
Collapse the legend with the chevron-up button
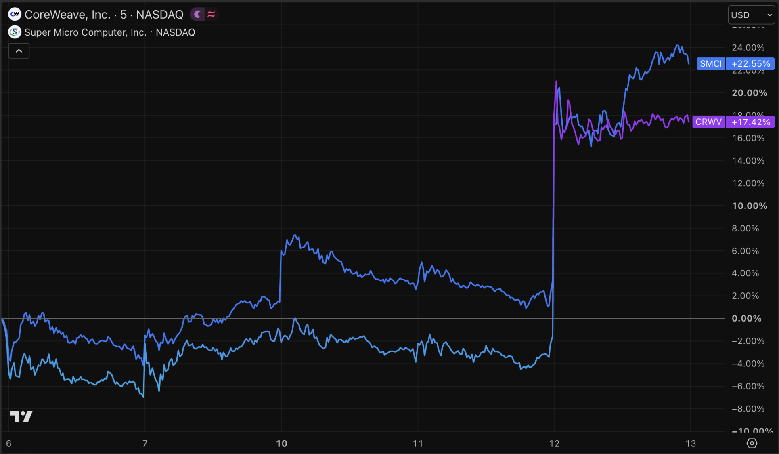click(19, 51)
